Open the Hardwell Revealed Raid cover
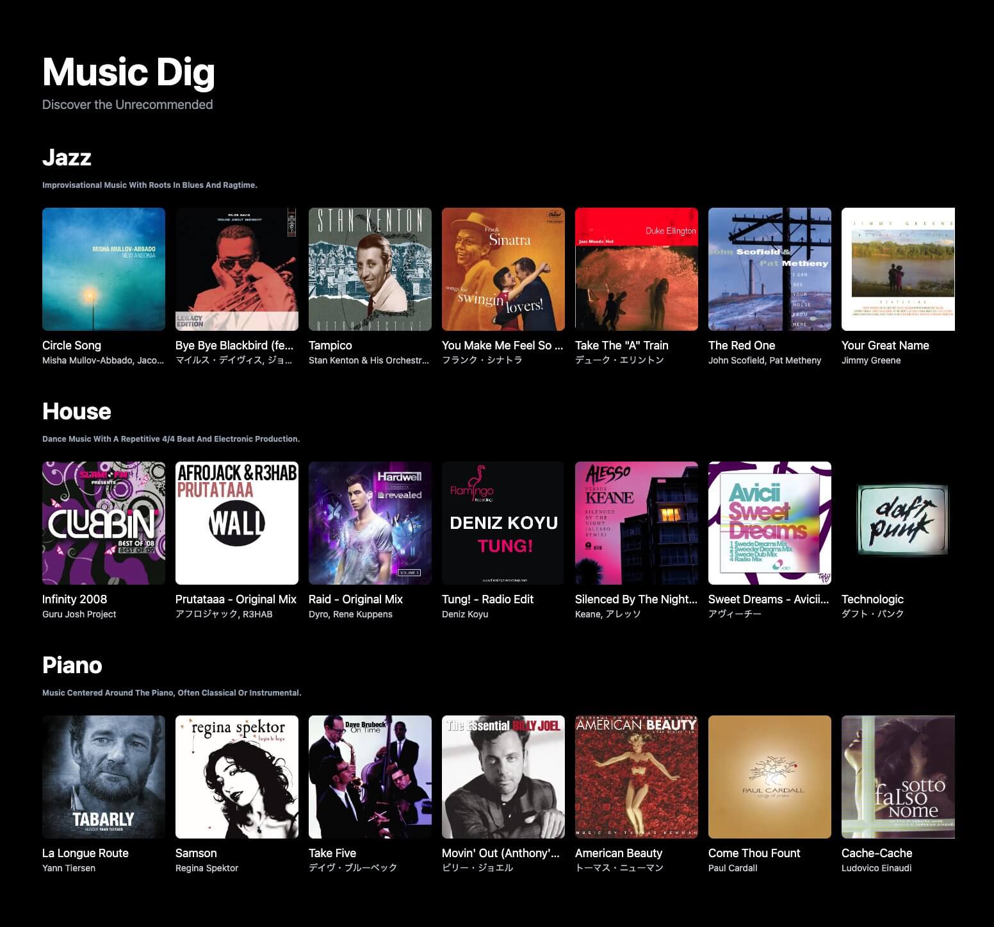The image size is (994, 927). coord(370,523)
